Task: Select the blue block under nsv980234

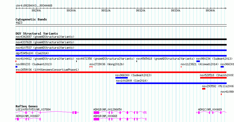Action: (198, 61)
